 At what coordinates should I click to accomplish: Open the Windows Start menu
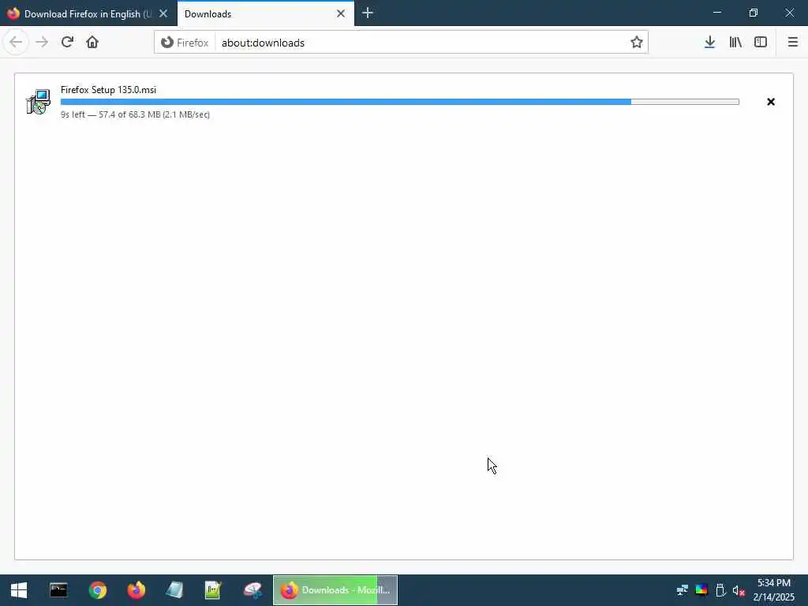coord(19,590)
